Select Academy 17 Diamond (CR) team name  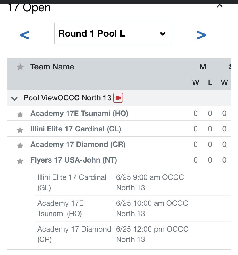[78, 144]
